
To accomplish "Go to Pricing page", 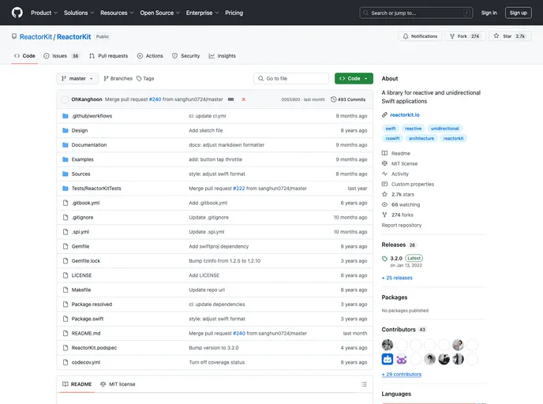I will pos(234,13).
